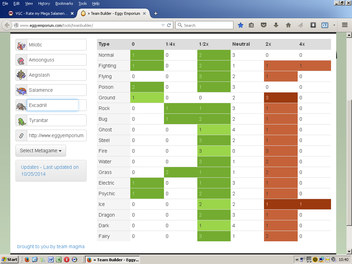Click the Milotic name input field
352x264 pixels.
pos(57,45)
